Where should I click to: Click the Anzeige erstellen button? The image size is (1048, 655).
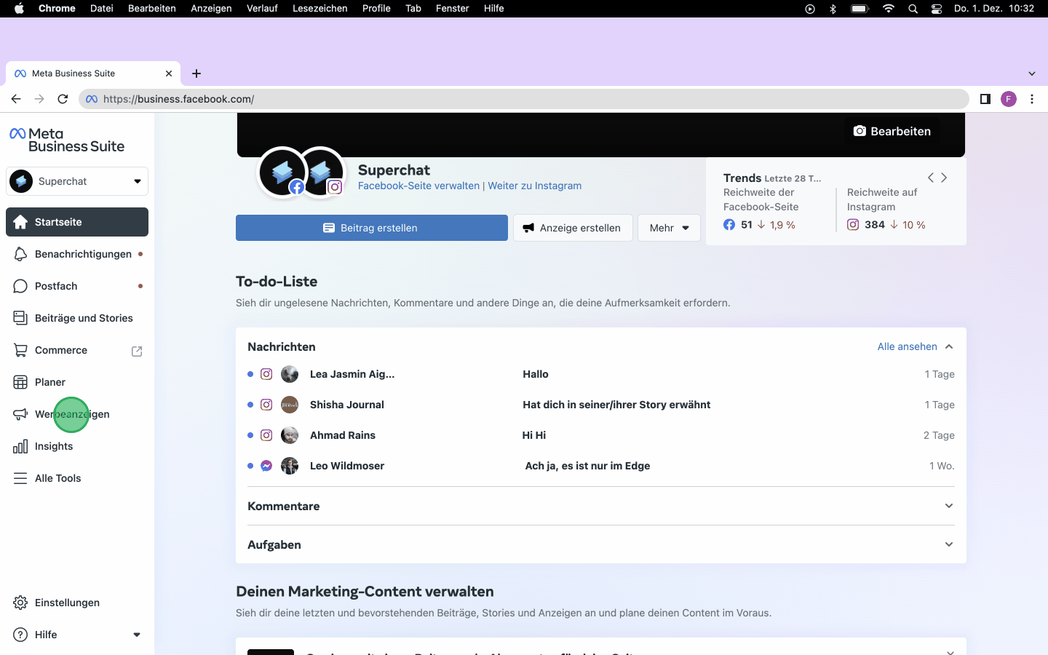point(573,228)
